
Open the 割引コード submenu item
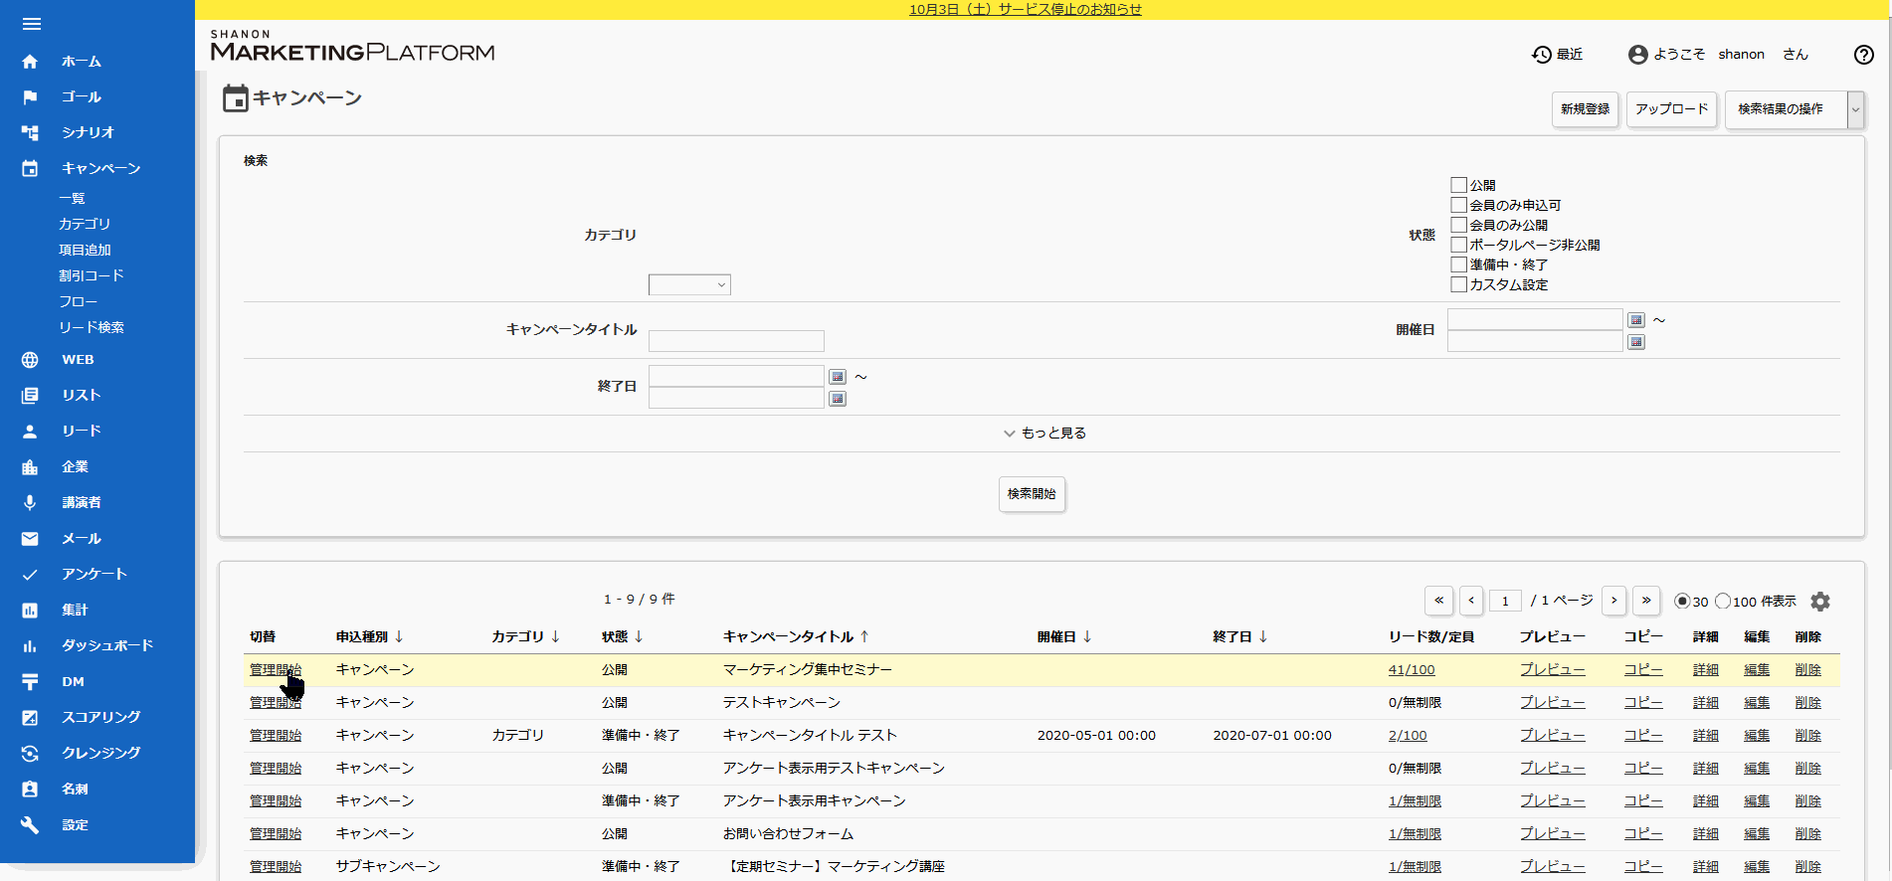click(x=92, y=276)
